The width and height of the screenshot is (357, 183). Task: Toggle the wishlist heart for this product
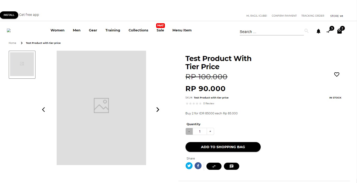click(x=337, y=74)
